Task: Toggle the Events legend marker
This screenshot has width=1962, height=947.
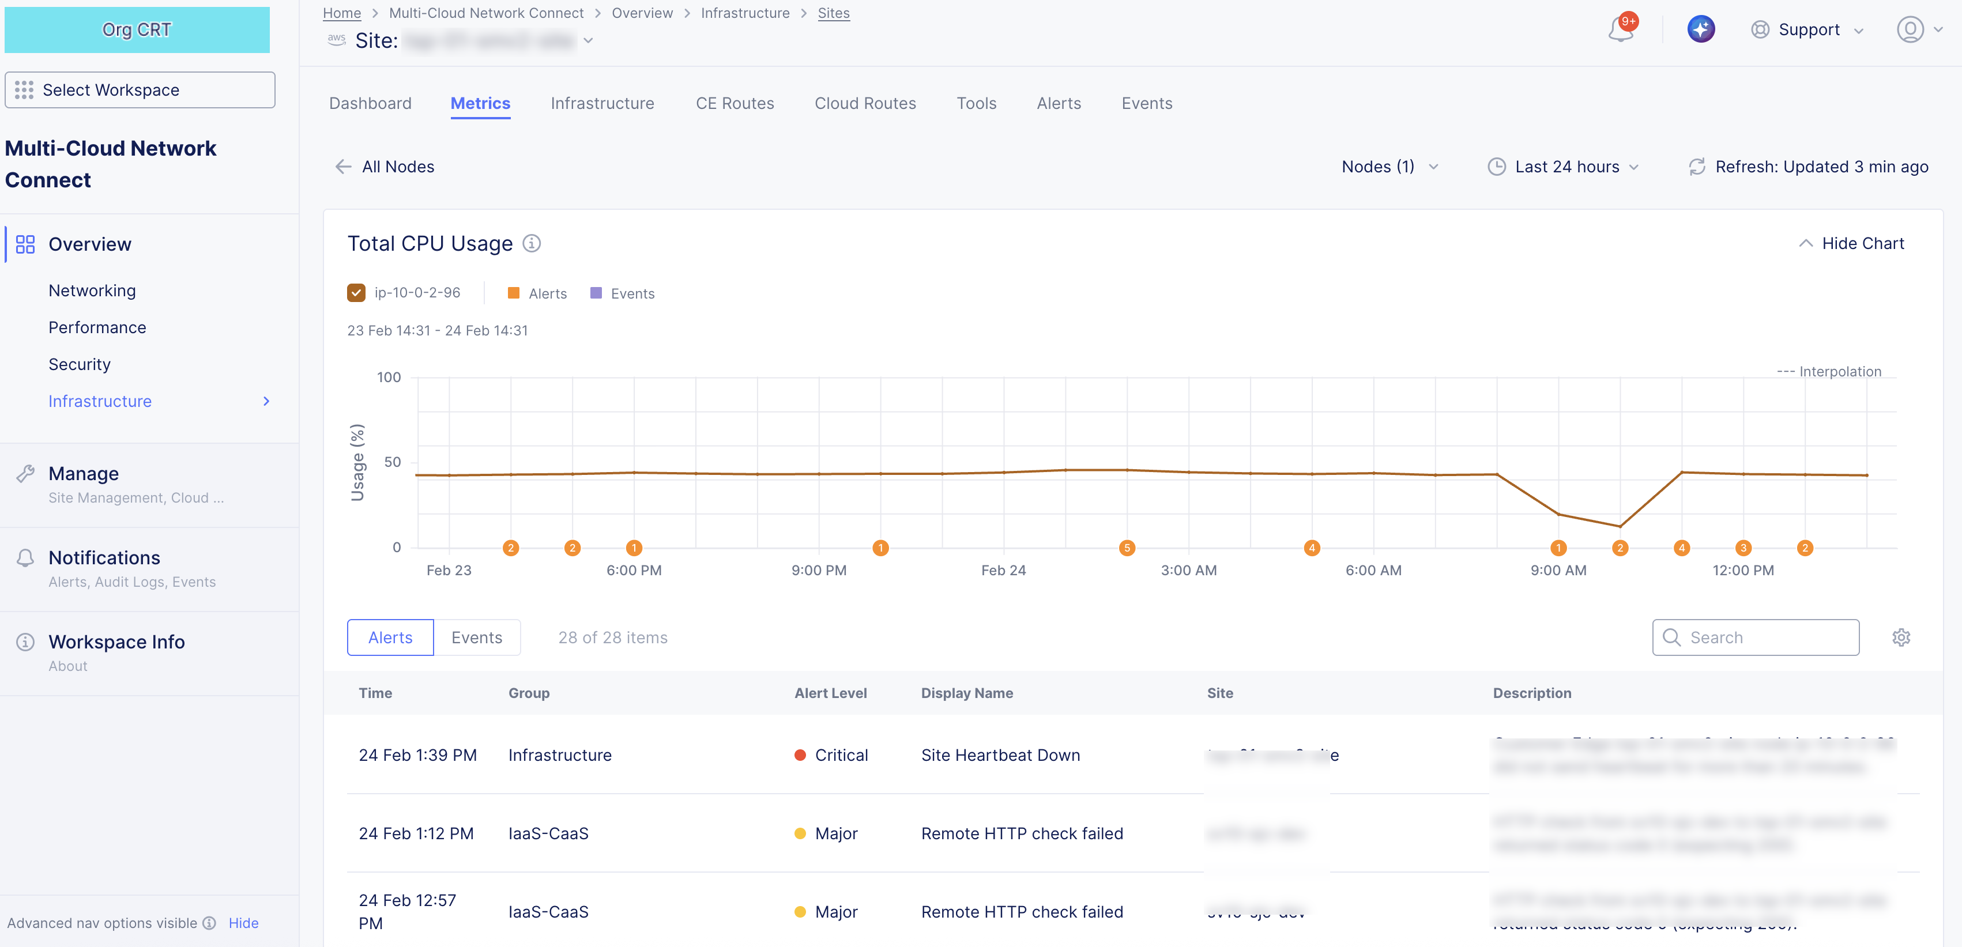Action: [x=596, y=293]
